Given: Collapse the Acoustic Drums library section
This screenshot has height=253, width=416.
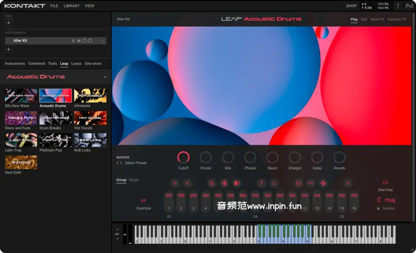Looking at the screenshot, I should [105, 77].
